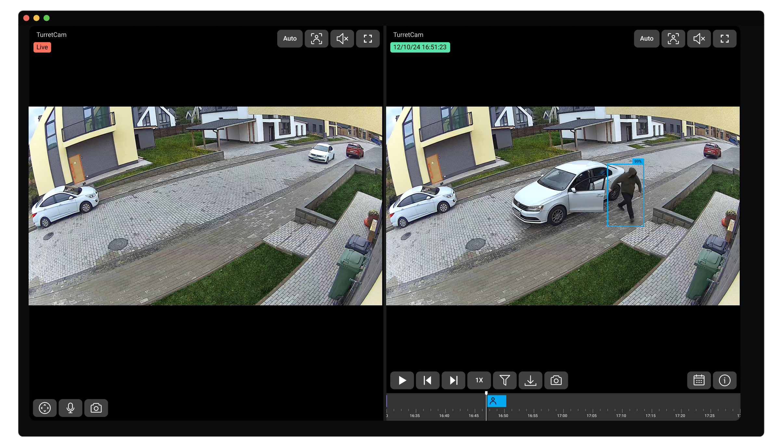This screenshot has width=780, height=447.
Task: Change the 1X playback speed
Action: coord(479,380)
